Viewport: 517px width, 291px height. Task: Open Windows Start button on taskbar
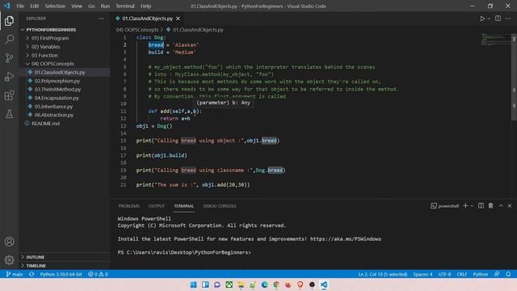click(194, 285)
